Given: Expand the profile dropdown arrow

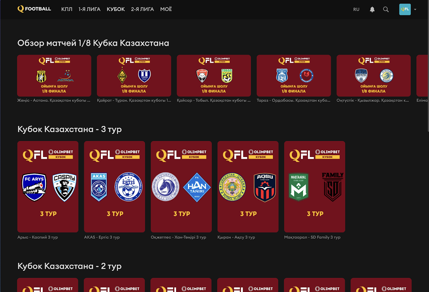Looking at the screenshot, I should pyautogui.click(x=415, y=9).
